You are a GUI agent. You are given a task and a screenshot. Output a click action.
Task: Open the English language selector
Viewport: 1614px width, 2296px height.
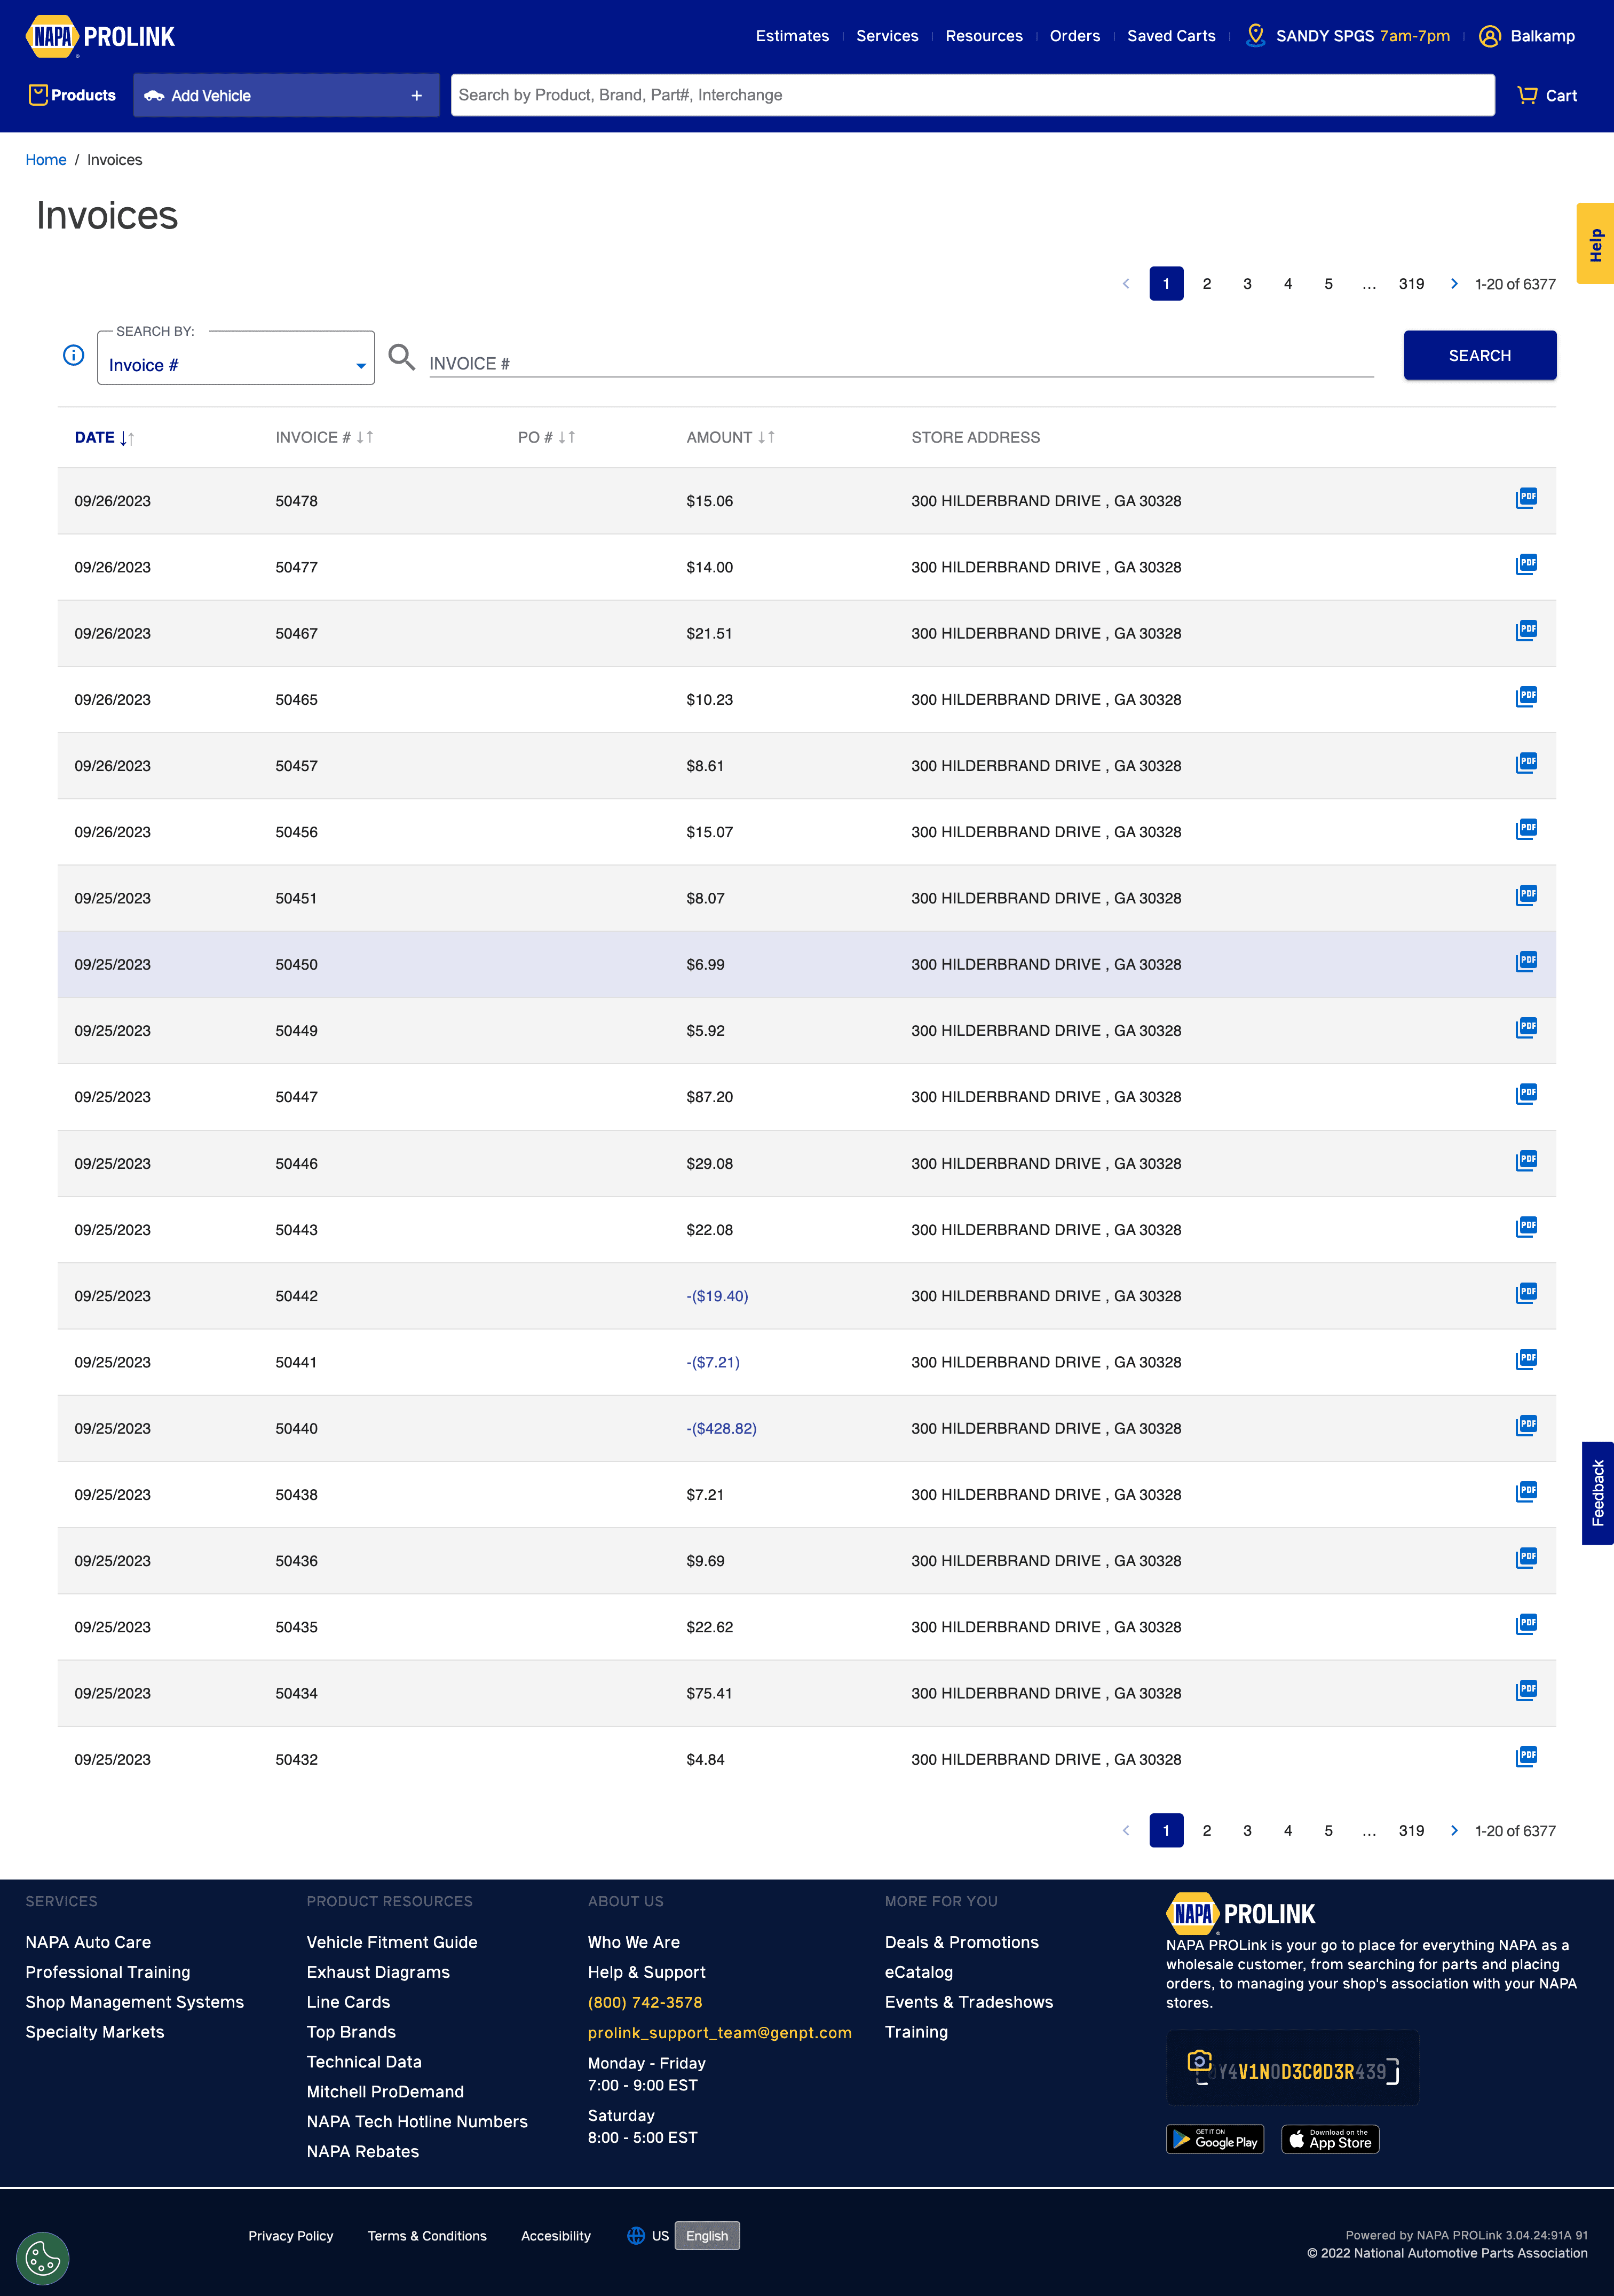(x=707, y=2235)
